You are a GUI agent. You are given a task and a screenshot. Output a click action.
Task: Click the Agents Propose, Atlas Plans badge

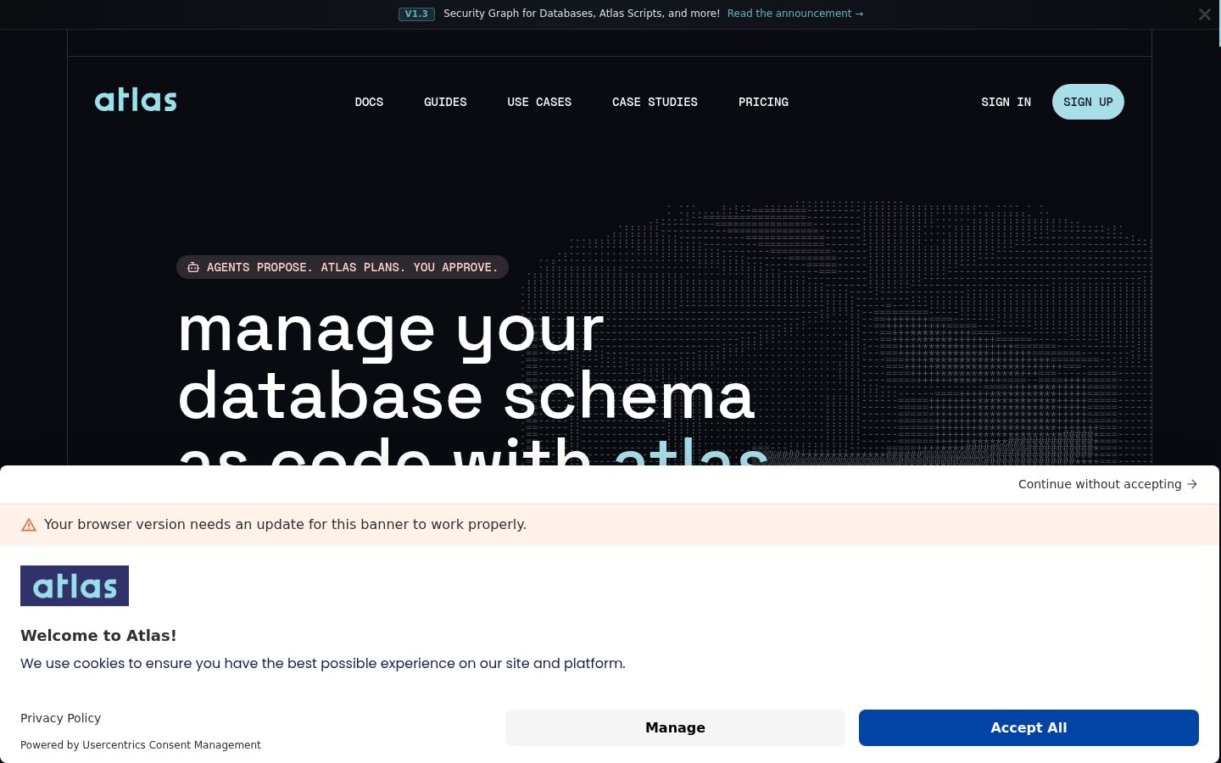pos(343,267)
